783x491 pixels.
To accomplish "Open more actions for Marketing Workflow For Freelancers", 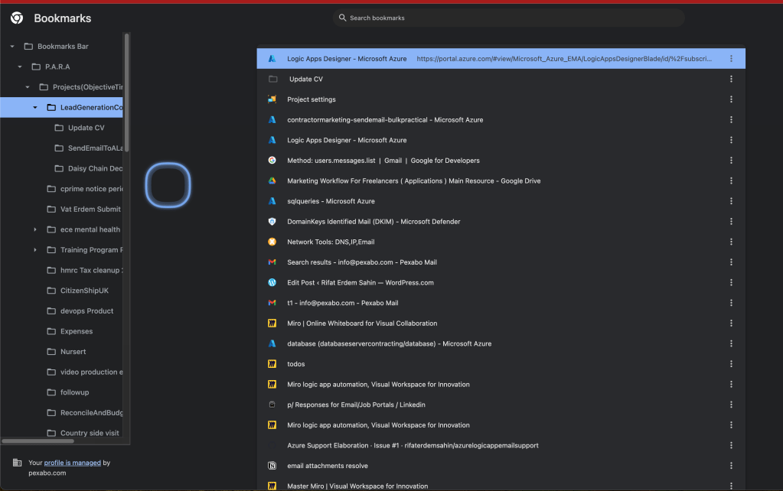I will pos(731,181).
